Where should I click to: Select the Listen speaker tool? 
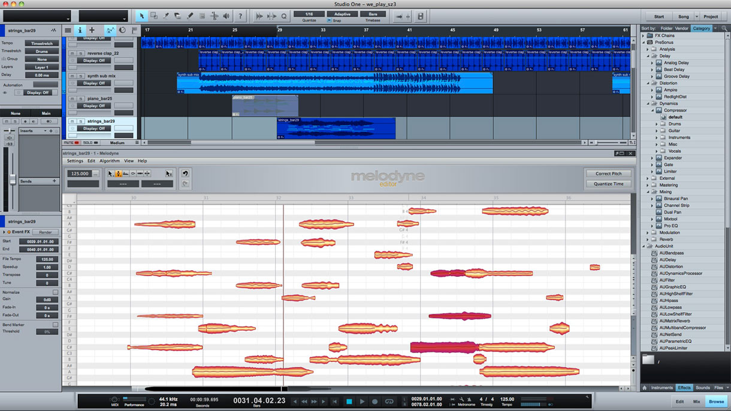tap(226, 16)
